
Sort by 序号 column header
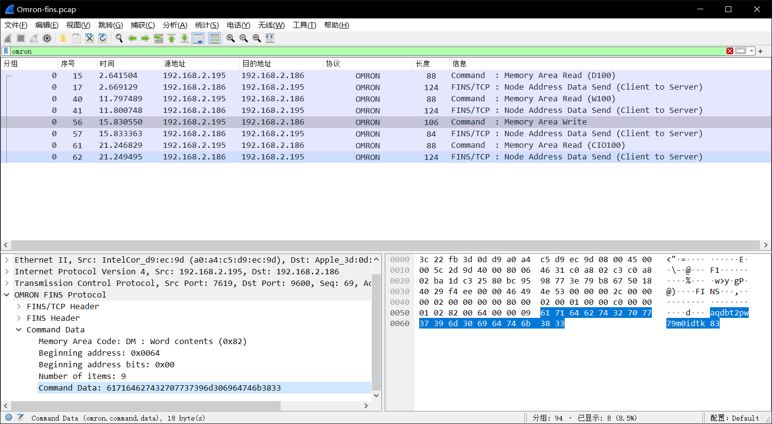[x=77, y=63]
